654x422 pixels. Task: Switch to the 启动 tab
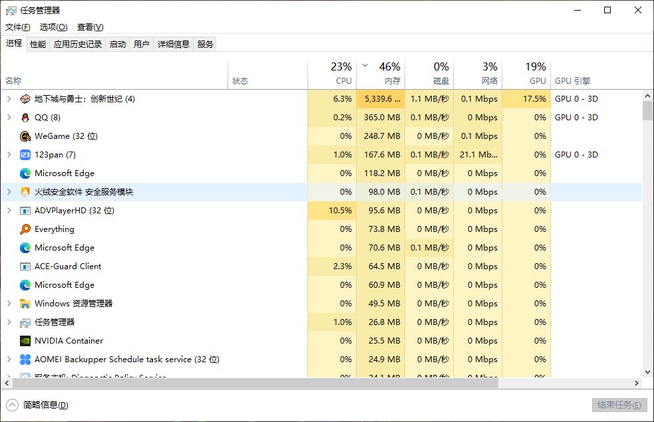(118, 44)
